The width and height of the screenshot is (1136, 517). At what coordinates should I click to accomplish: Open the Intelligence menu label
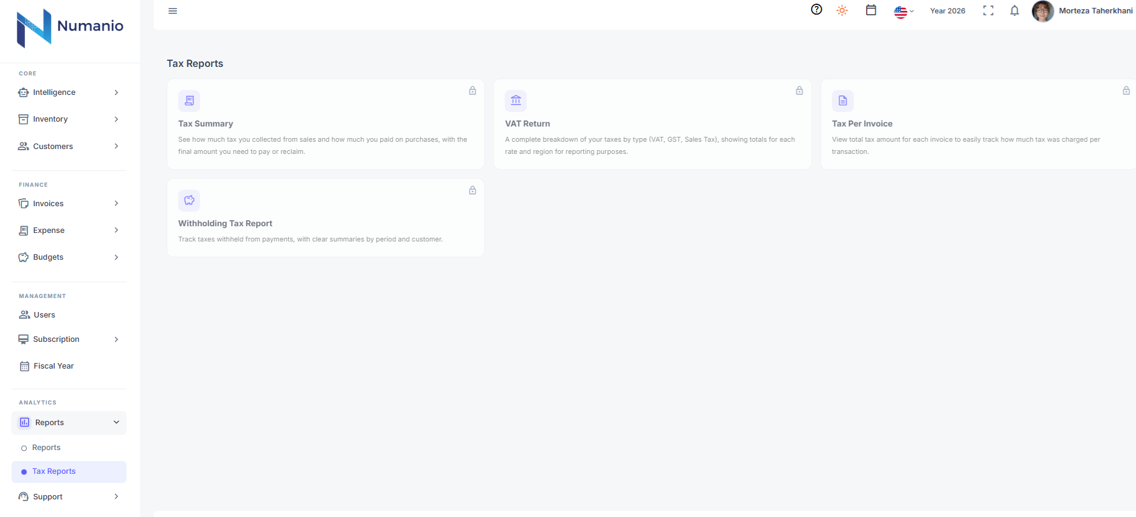pos(54,92)
